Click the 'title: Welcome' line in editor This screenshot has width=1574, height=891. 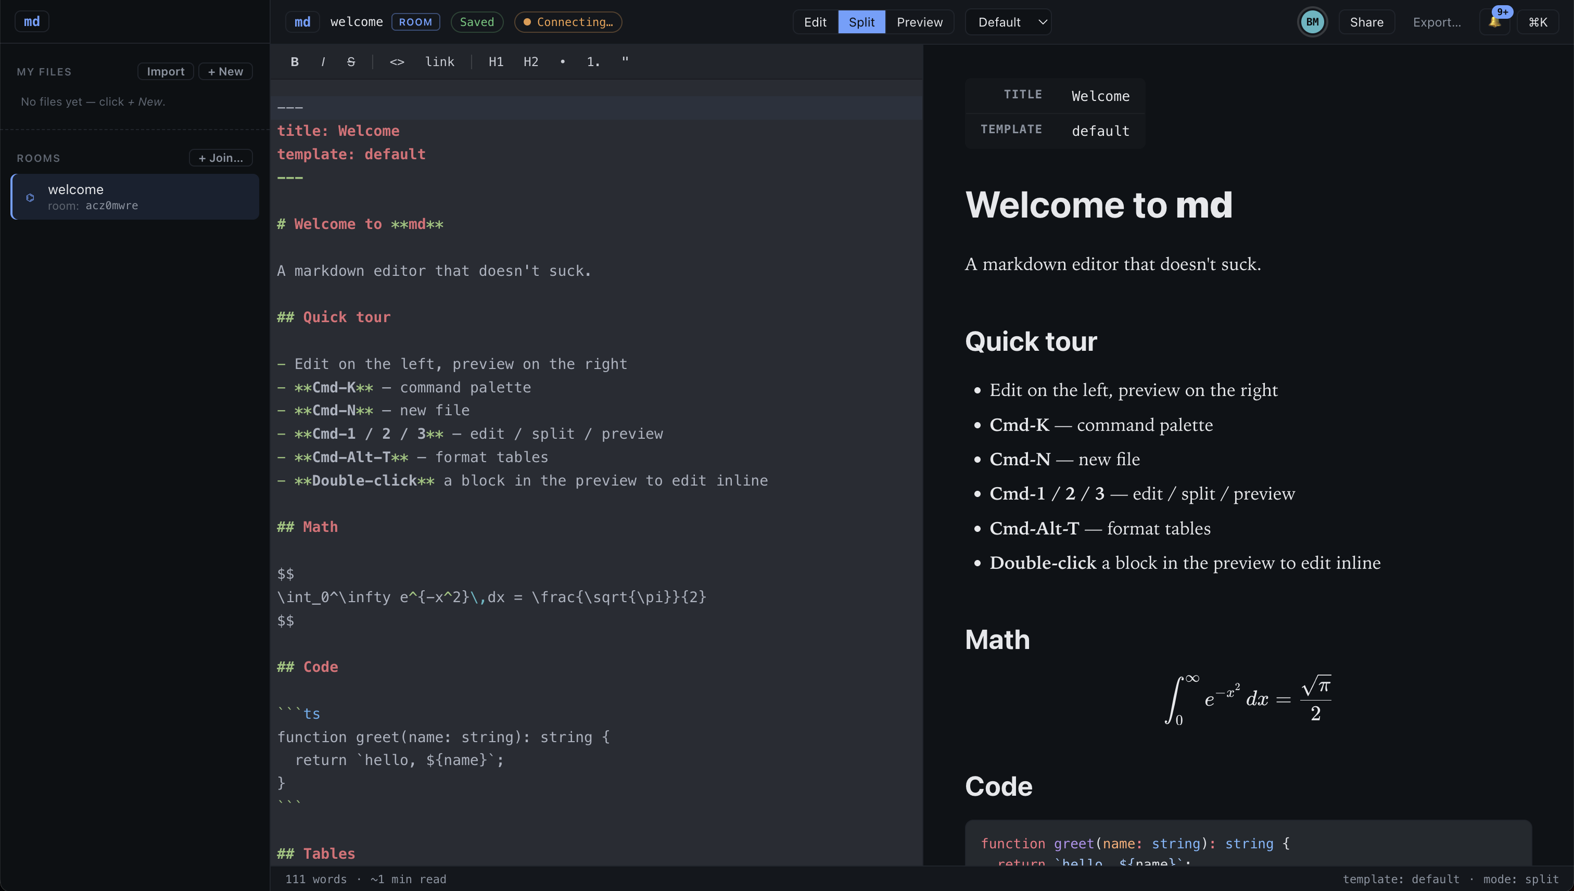[x=338, y=131]
